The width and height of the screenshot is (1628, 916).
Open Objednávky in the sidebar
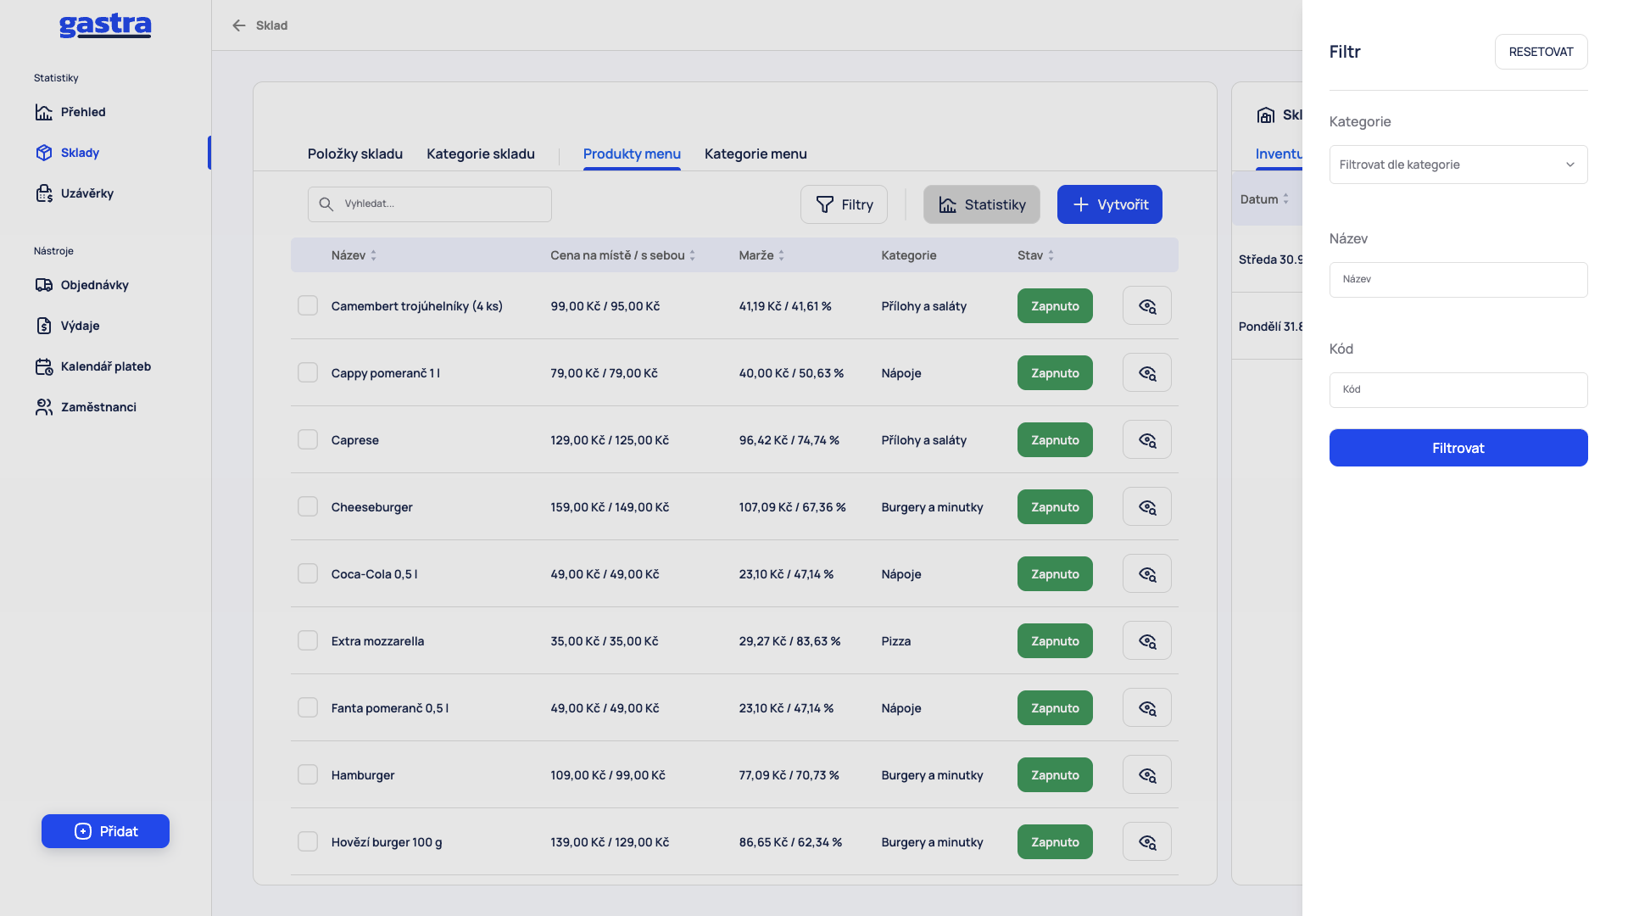pos(82,285)
